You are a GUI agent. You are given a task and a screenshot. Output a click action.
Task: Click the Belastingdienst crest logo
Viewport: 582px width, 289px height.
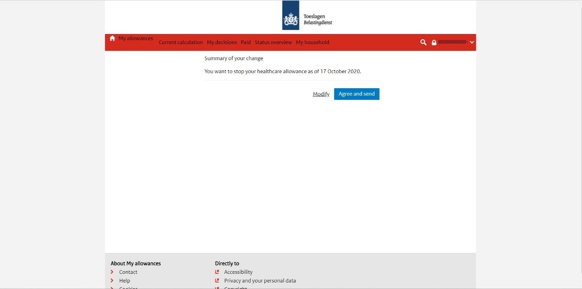tap(291, 16)
